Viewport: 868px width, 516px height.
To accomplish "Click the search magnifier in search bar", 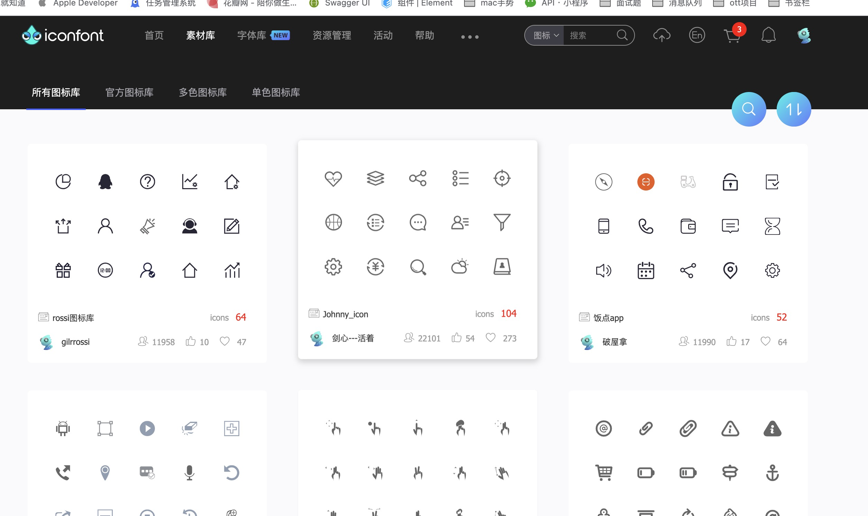I will point(622,35).
